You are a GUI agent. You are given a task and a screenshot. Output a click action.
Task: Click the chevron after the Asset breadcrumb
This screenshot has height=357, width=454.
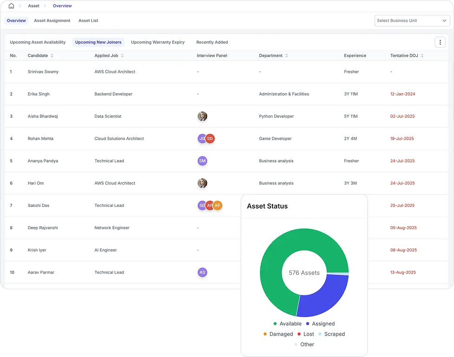[x=45, y=6]
